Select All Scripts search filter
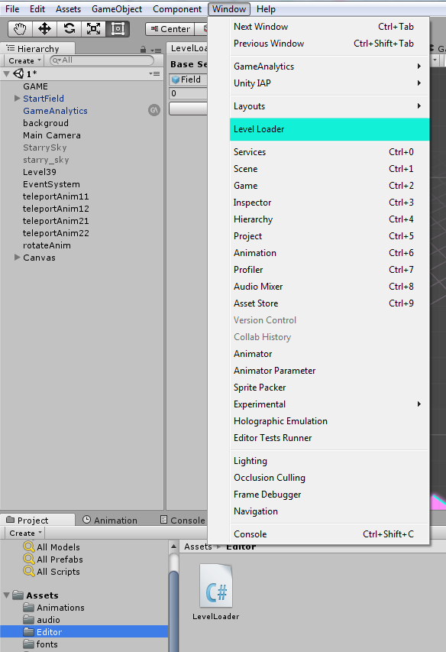Viewport: 446px width, 652px height. pos(52,572)
